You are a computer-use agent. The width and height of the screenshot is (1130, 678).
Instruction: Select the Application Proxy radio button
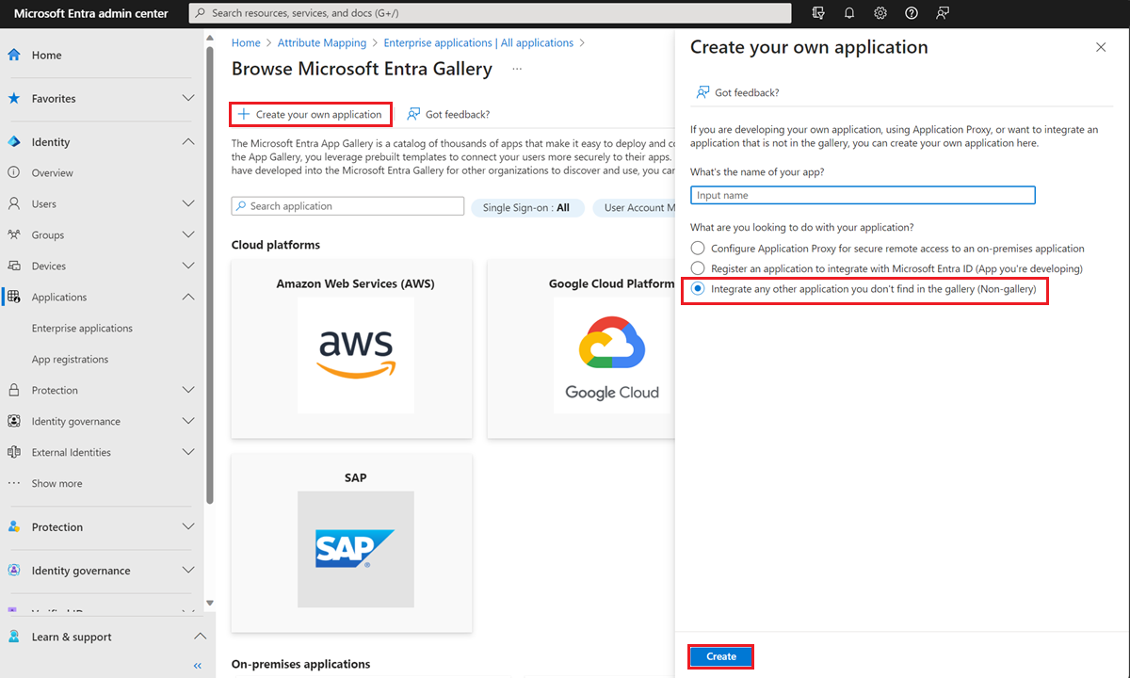coord(696,248)
